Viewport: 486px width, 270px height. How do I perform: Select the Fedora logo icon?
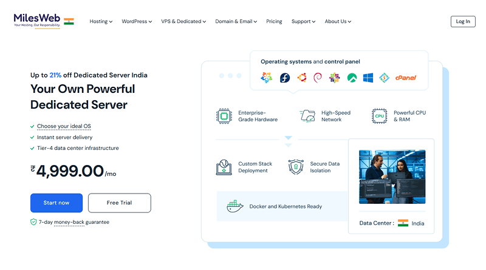pos(284,78)
